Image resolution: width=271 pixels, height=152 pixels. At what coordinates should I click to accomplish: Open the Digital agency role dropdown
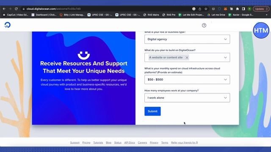coord(187,39)
